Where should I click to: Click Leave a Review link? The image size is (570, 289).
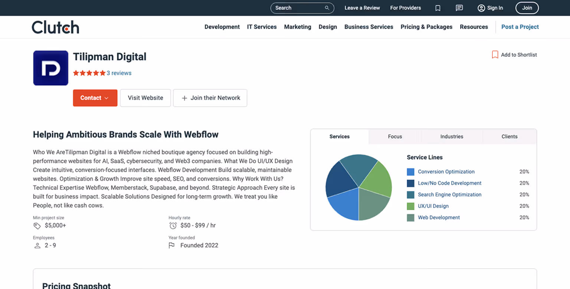click(x=362, y=8)
